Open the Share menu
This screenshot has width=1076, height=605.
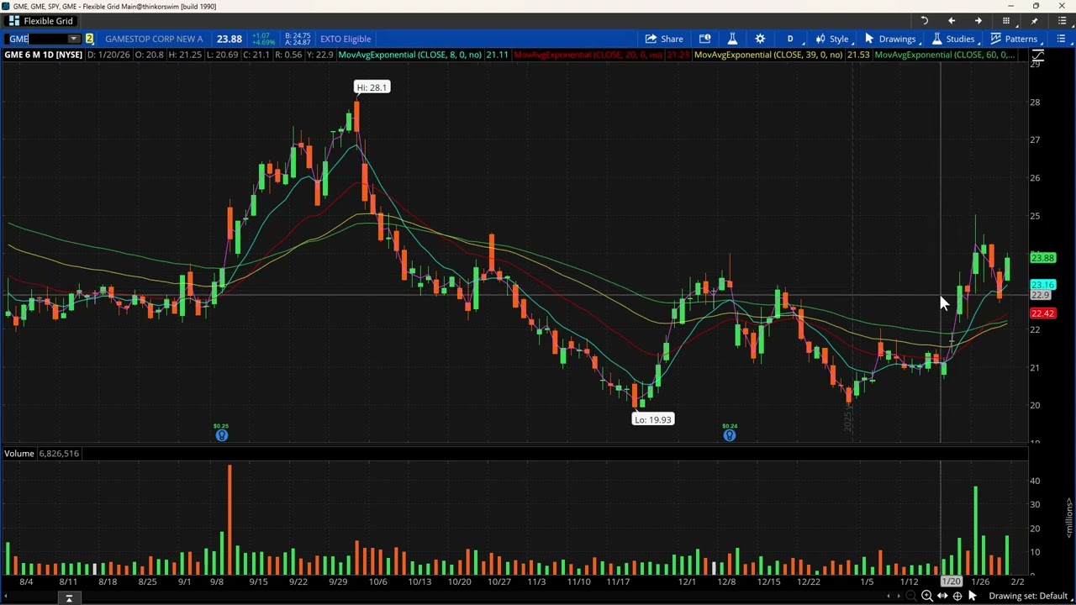664,39
